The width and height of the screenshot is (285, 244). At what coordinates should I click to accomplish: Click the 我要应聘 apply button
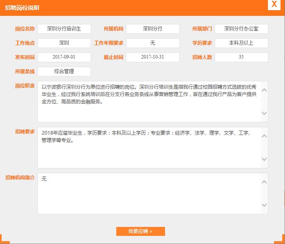click(140, 231)
